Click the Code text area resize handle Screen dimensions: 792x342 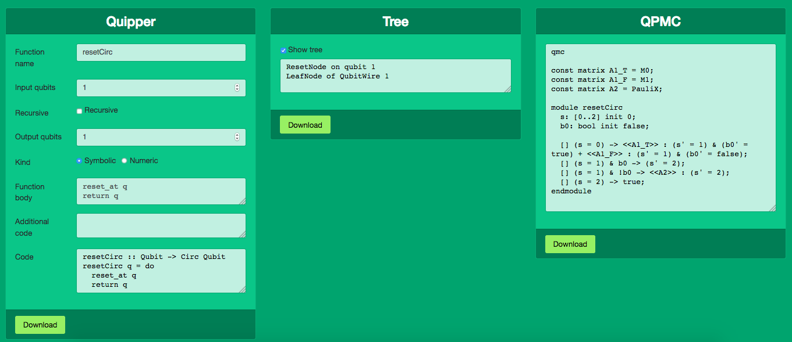tap(243, 289)
